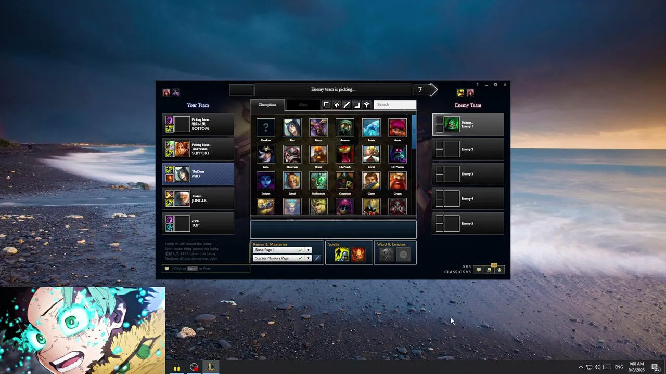
Task: Open the notifications icon with badge 51
Action: coord(489,270)
